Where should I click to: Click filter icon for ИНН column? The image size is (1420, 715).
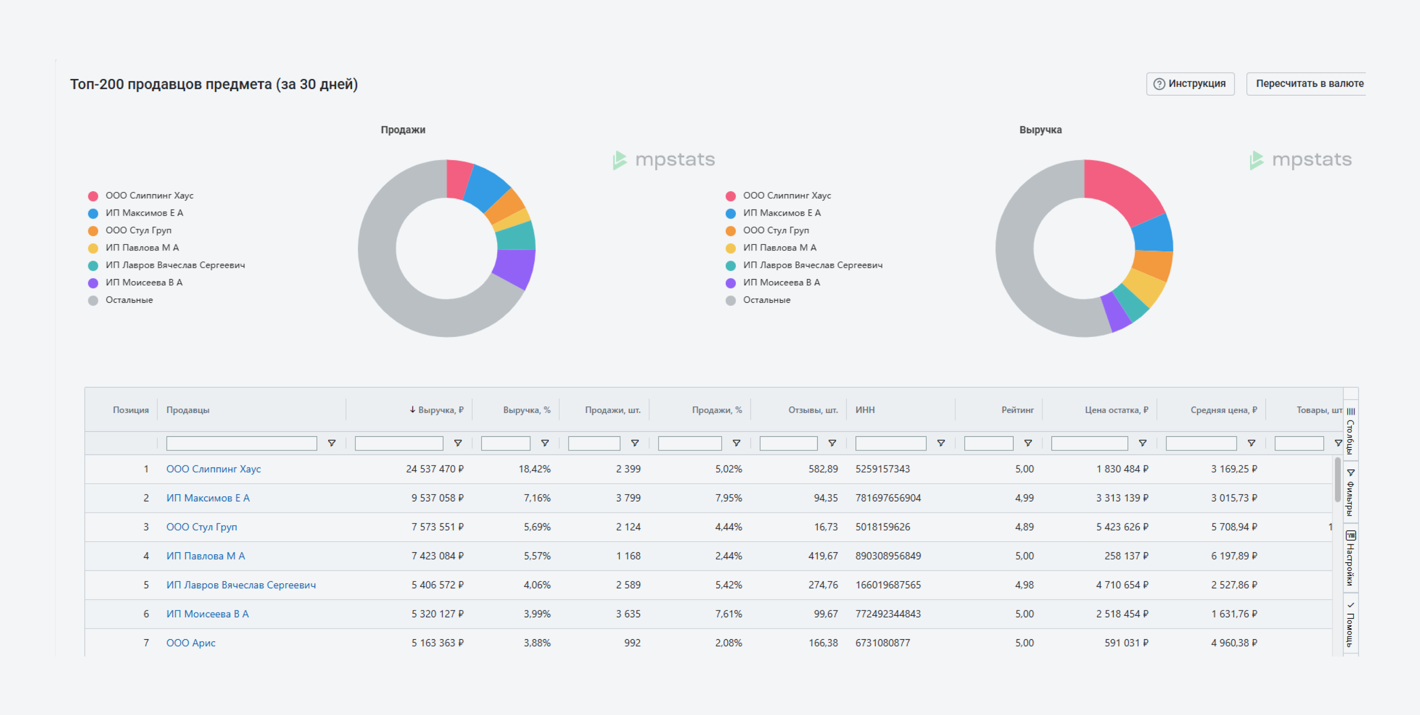click(941, 443)
